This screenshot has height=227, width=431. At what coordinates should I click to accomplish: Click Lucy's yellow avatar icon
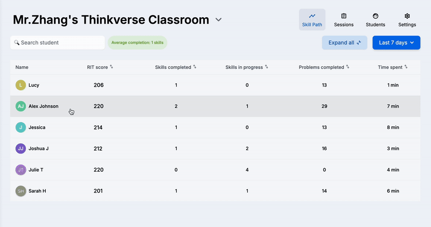pos(20,85)
